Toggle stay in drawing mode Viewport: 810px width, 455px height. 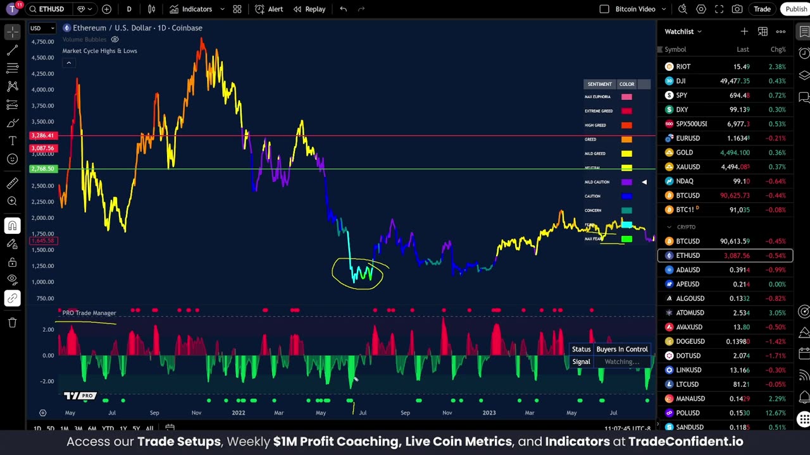[12, 244]
